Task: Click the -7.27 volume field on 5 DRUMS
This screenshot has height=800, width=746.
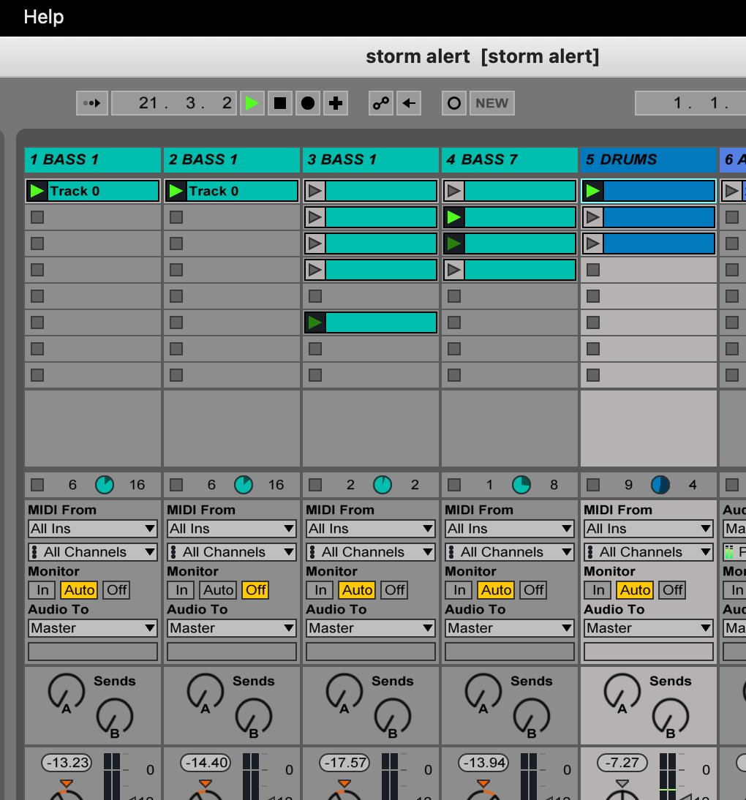Action: (x=622, y=763)
